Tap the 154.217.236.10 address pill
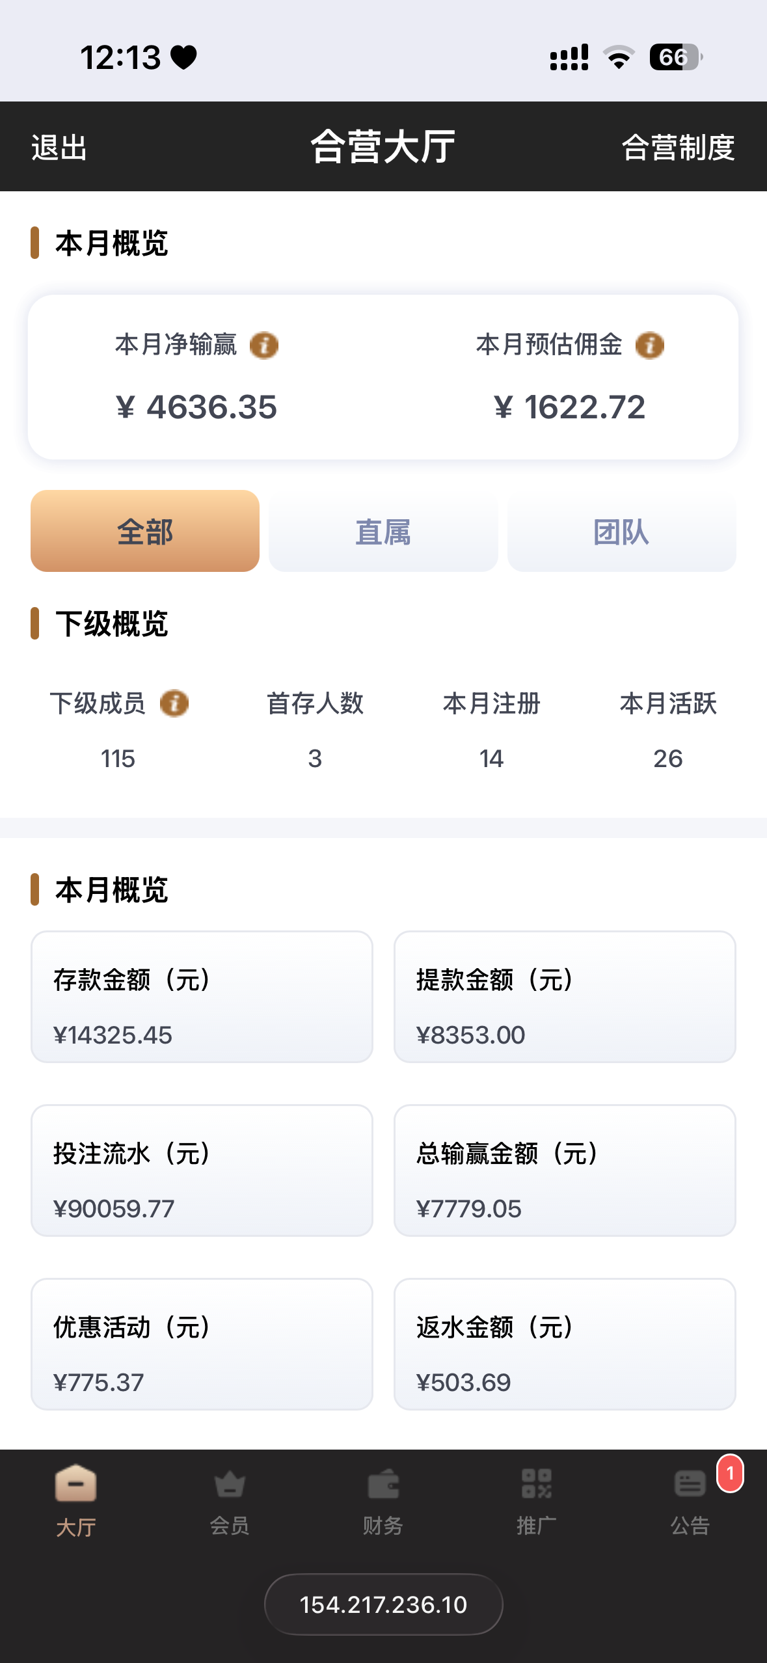This screenshot has height=1663, width=767. pyautogui.click(x=383, y=1604)
